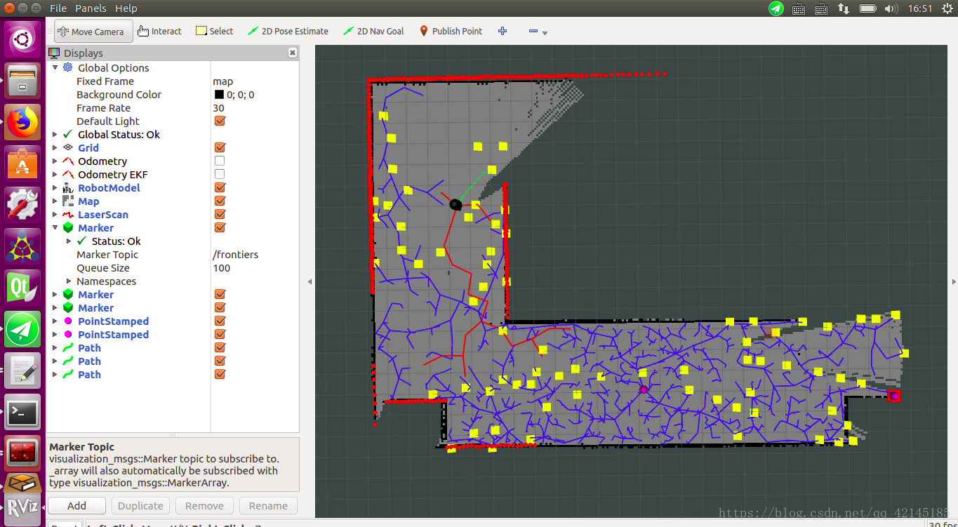The height and width of the screenshot is (527, 958).
Task: Expand the Namespaces sub-node
Action: (69, 281)
